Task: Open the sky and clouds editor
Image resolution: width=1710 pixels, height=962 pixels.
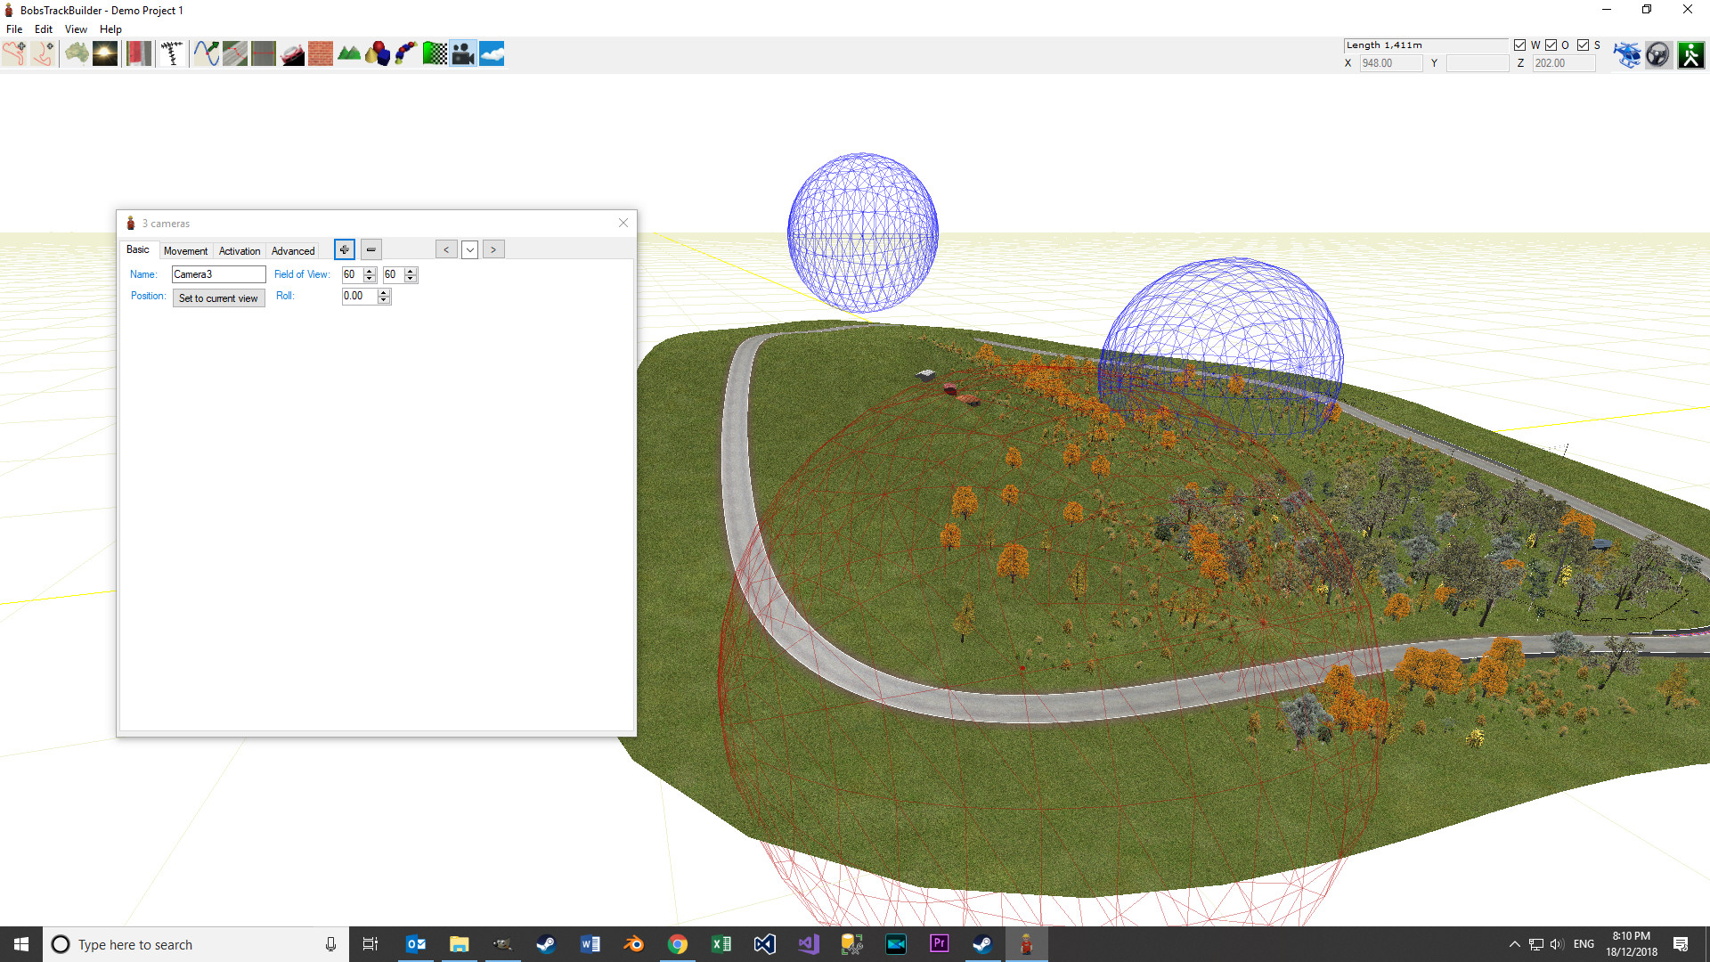Action: 492,53
